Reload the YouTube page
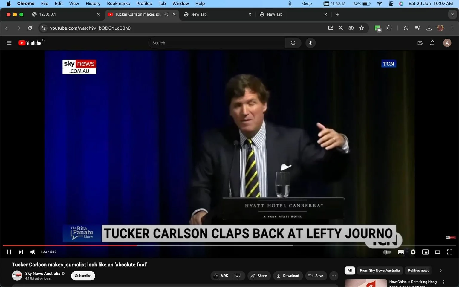This screenshot has width=459, height=287. (x=30, y=28)
